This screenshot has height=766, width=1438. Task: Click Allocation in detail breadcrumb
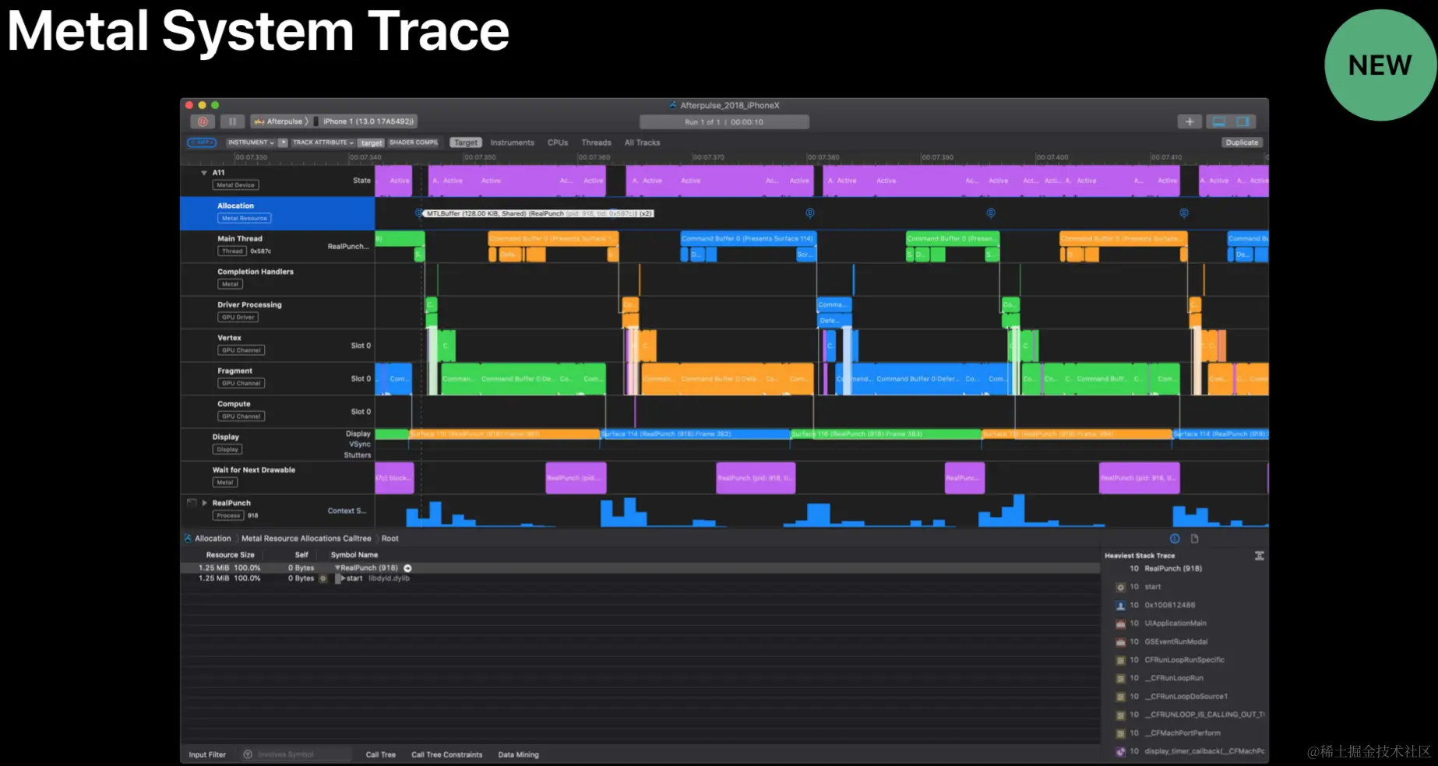(x=213, y=539)
